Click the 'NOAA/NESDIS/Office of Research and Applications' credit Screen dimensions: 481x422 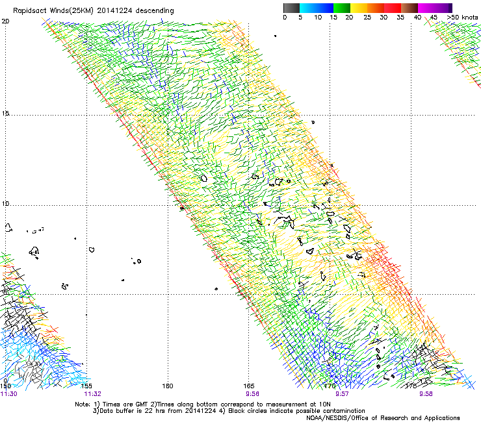pyautogui.click(x=383, y=418)
